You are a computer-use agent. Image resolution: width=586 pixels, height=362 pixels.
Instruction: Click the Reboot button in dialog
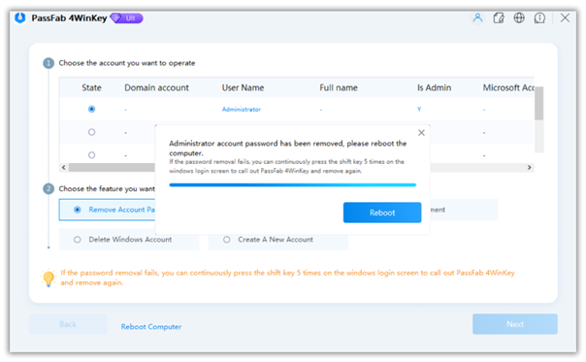click(382, 213)
